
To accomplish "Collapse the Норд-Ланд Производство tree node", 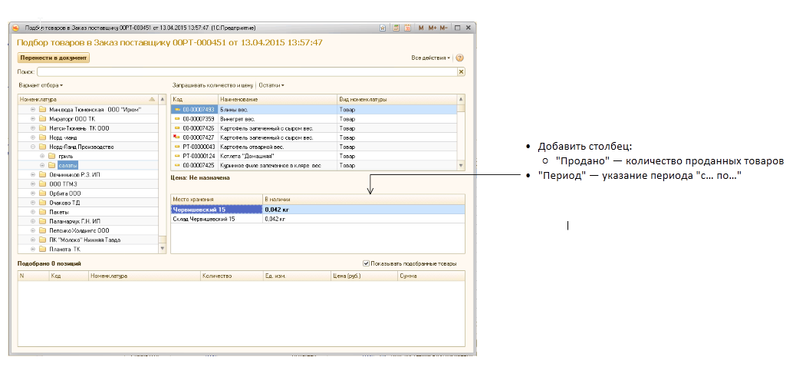I will pyautogui.click(x=32, y=147).
